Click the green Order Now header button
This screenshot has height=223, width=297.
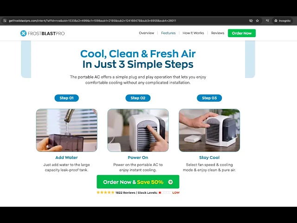tap(242, 33)
